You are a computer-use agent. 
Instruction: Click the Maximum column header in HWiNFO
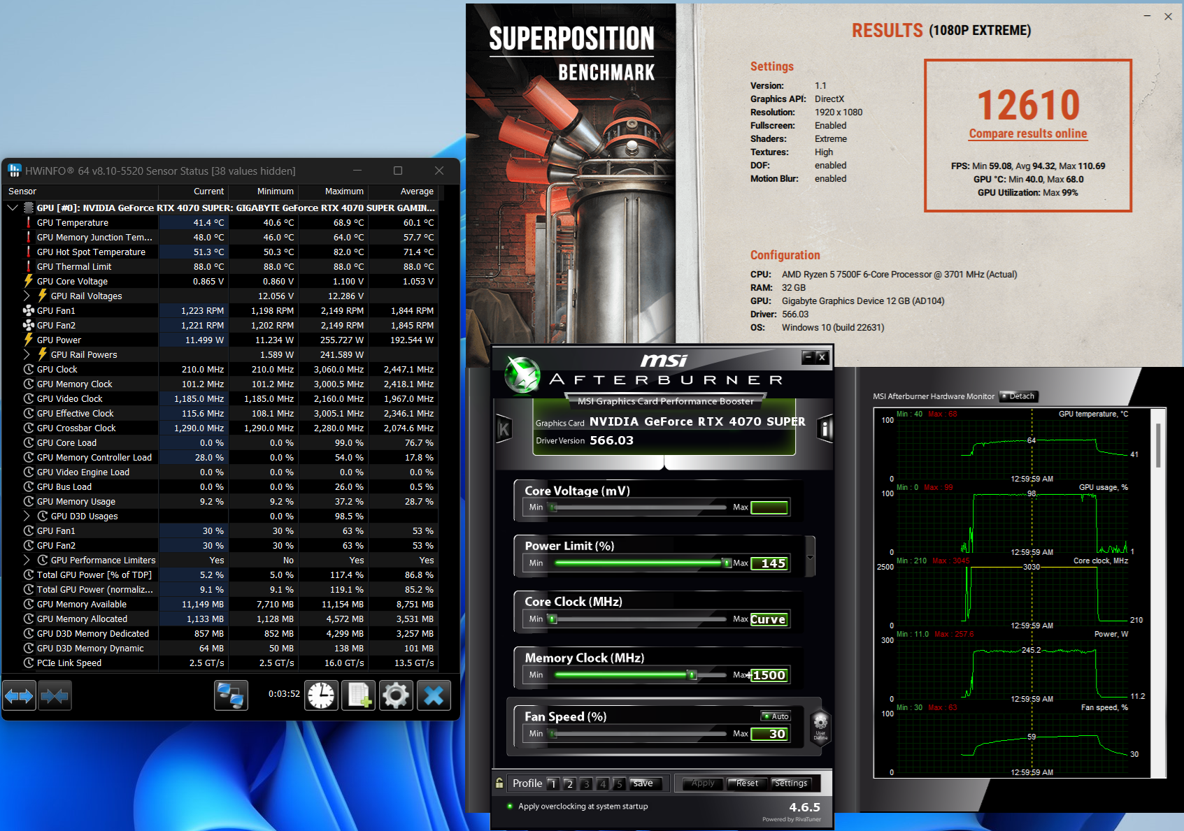click(x=334, y=192)
